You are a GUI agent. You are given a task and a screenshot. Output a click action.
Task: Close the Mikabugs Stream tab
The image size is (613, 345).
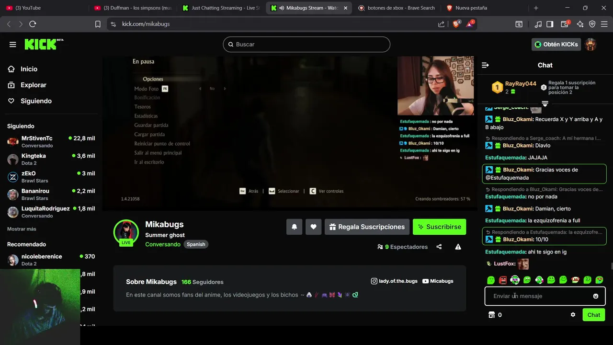(346, 8)
